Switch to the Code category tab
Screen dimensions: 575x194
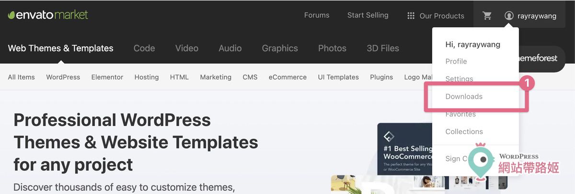click(144, 48)
